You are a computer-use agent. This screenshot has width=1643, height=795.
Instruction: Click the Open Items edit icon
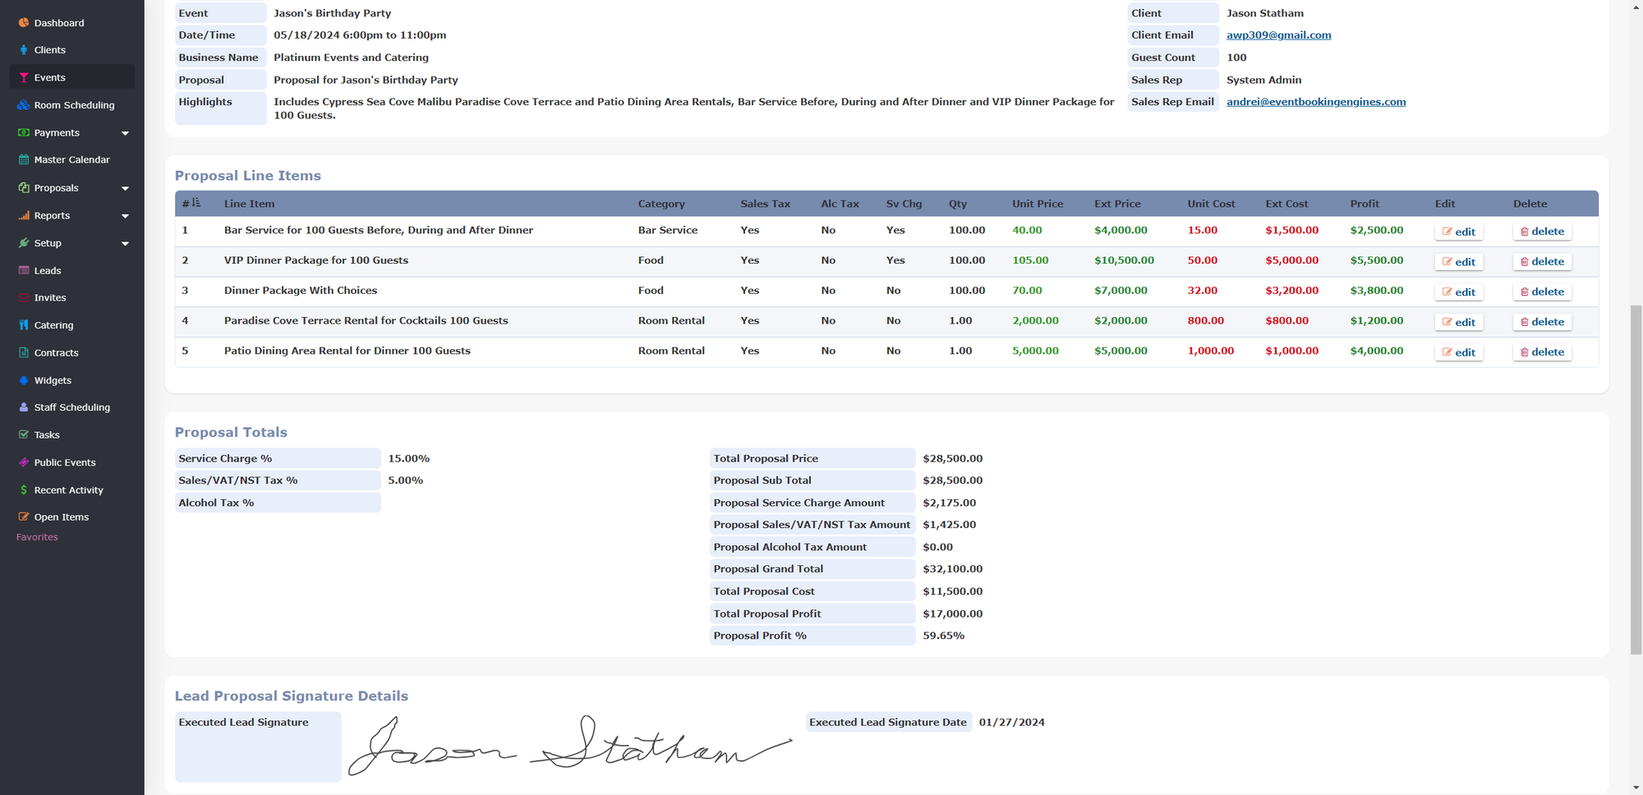click(24, 517)
